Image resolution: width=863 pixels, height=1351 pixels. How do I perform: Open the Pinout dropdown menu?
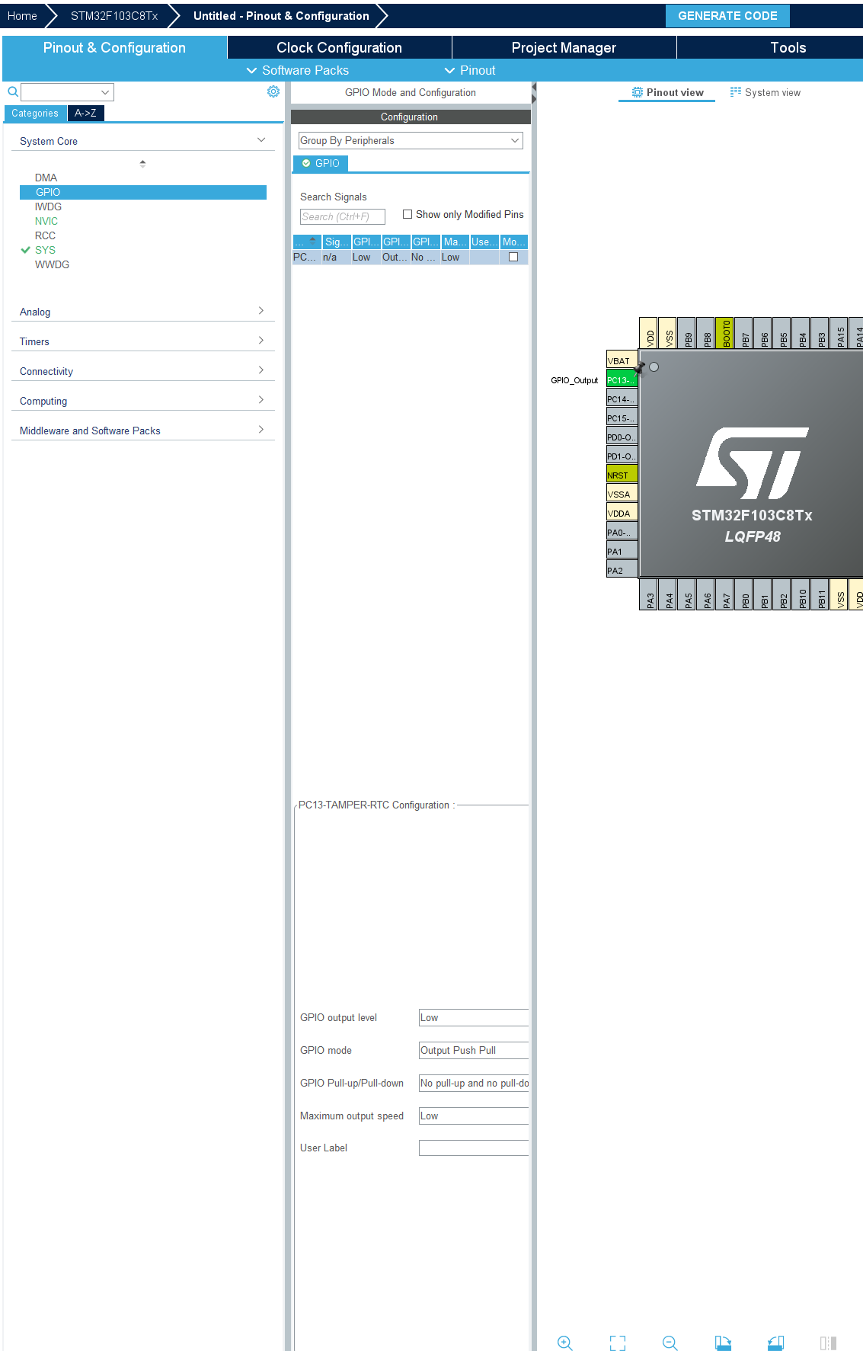click(470, 70)
